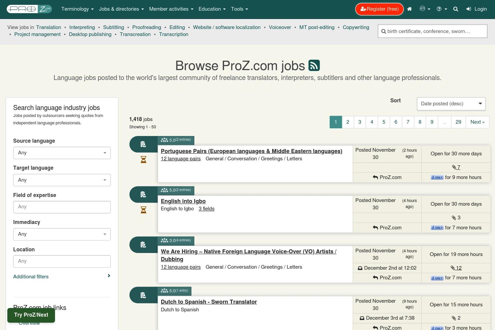View jobs in MT post-editing
495x330 pixels.
[x=317, y=27]
